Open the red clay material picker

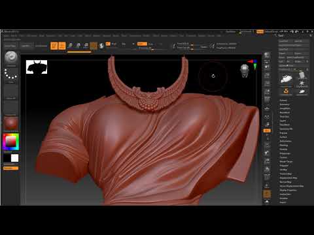coord(11,123)
